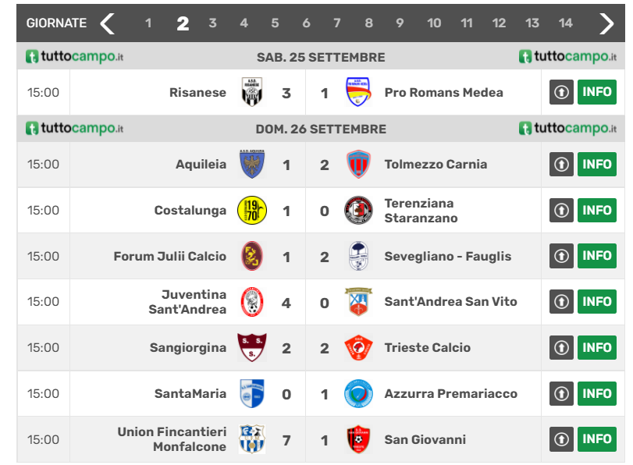Select giornata 5 tab
The image size is (633, 465).
pos(275,23)
